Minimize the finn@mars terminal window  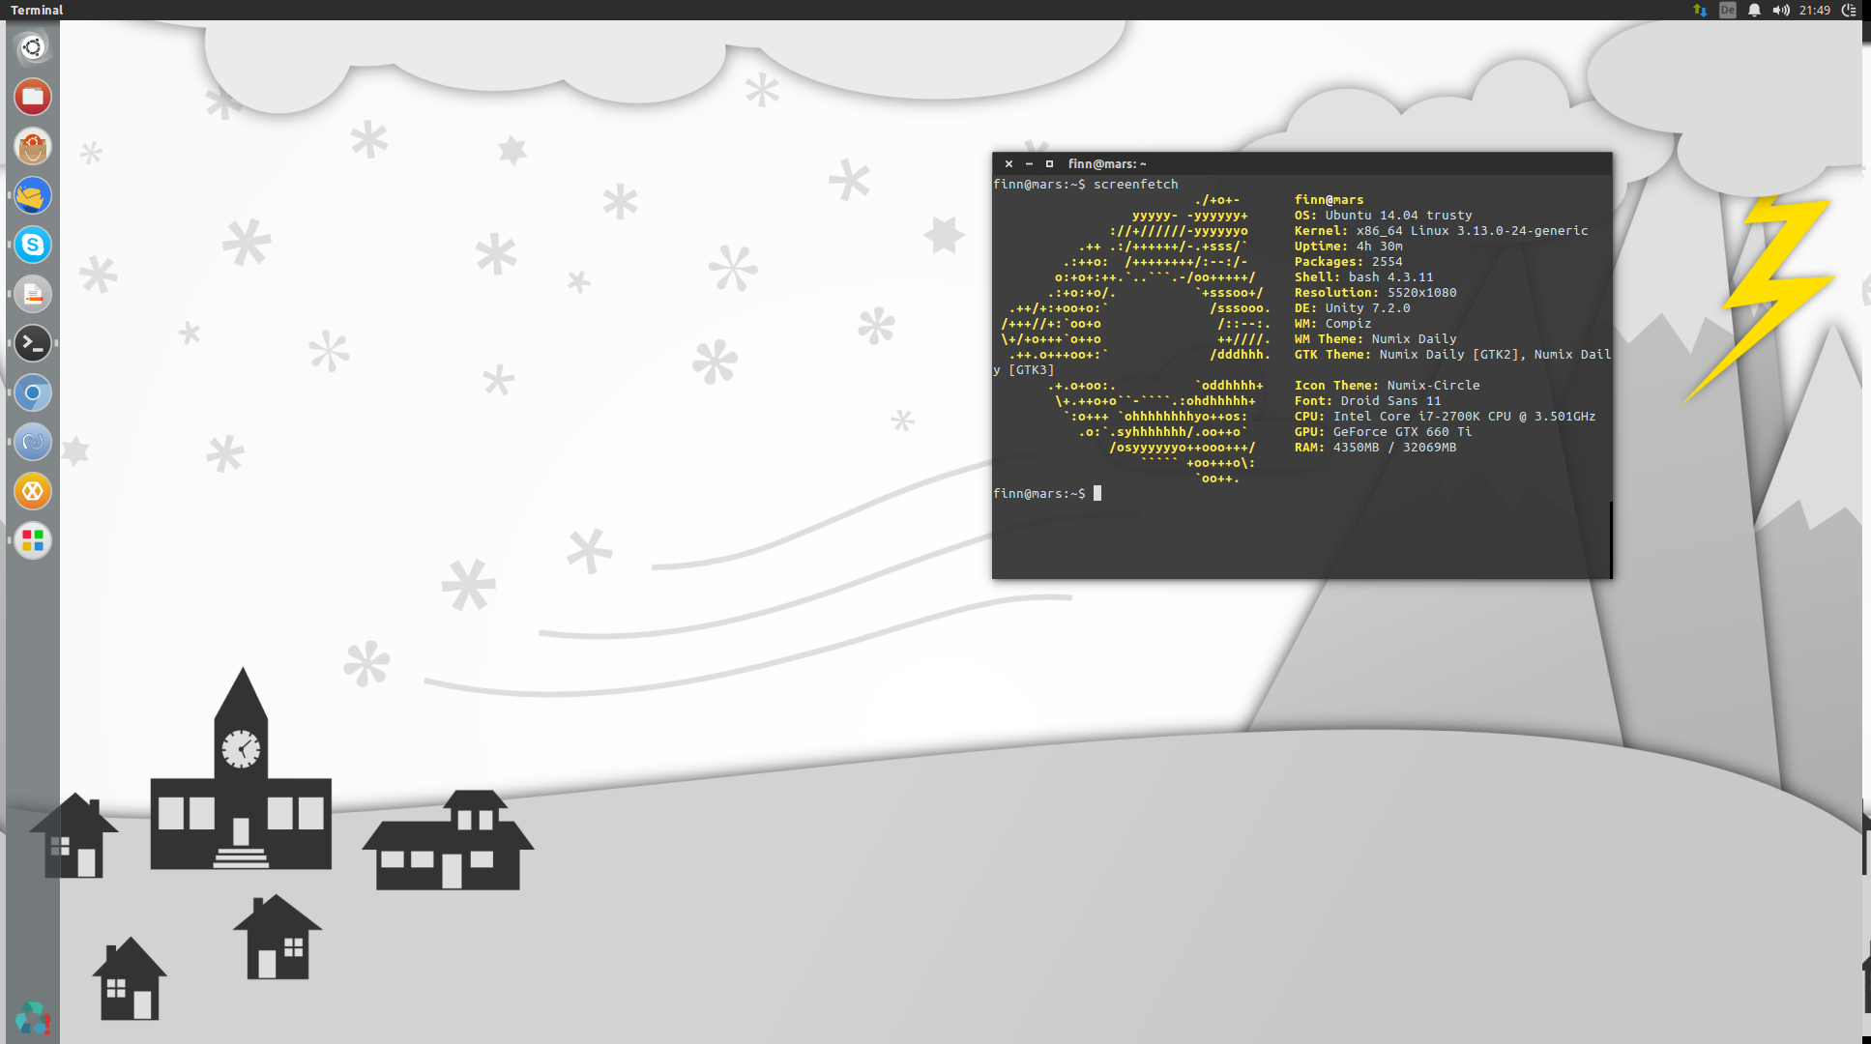coord(1029,163)
